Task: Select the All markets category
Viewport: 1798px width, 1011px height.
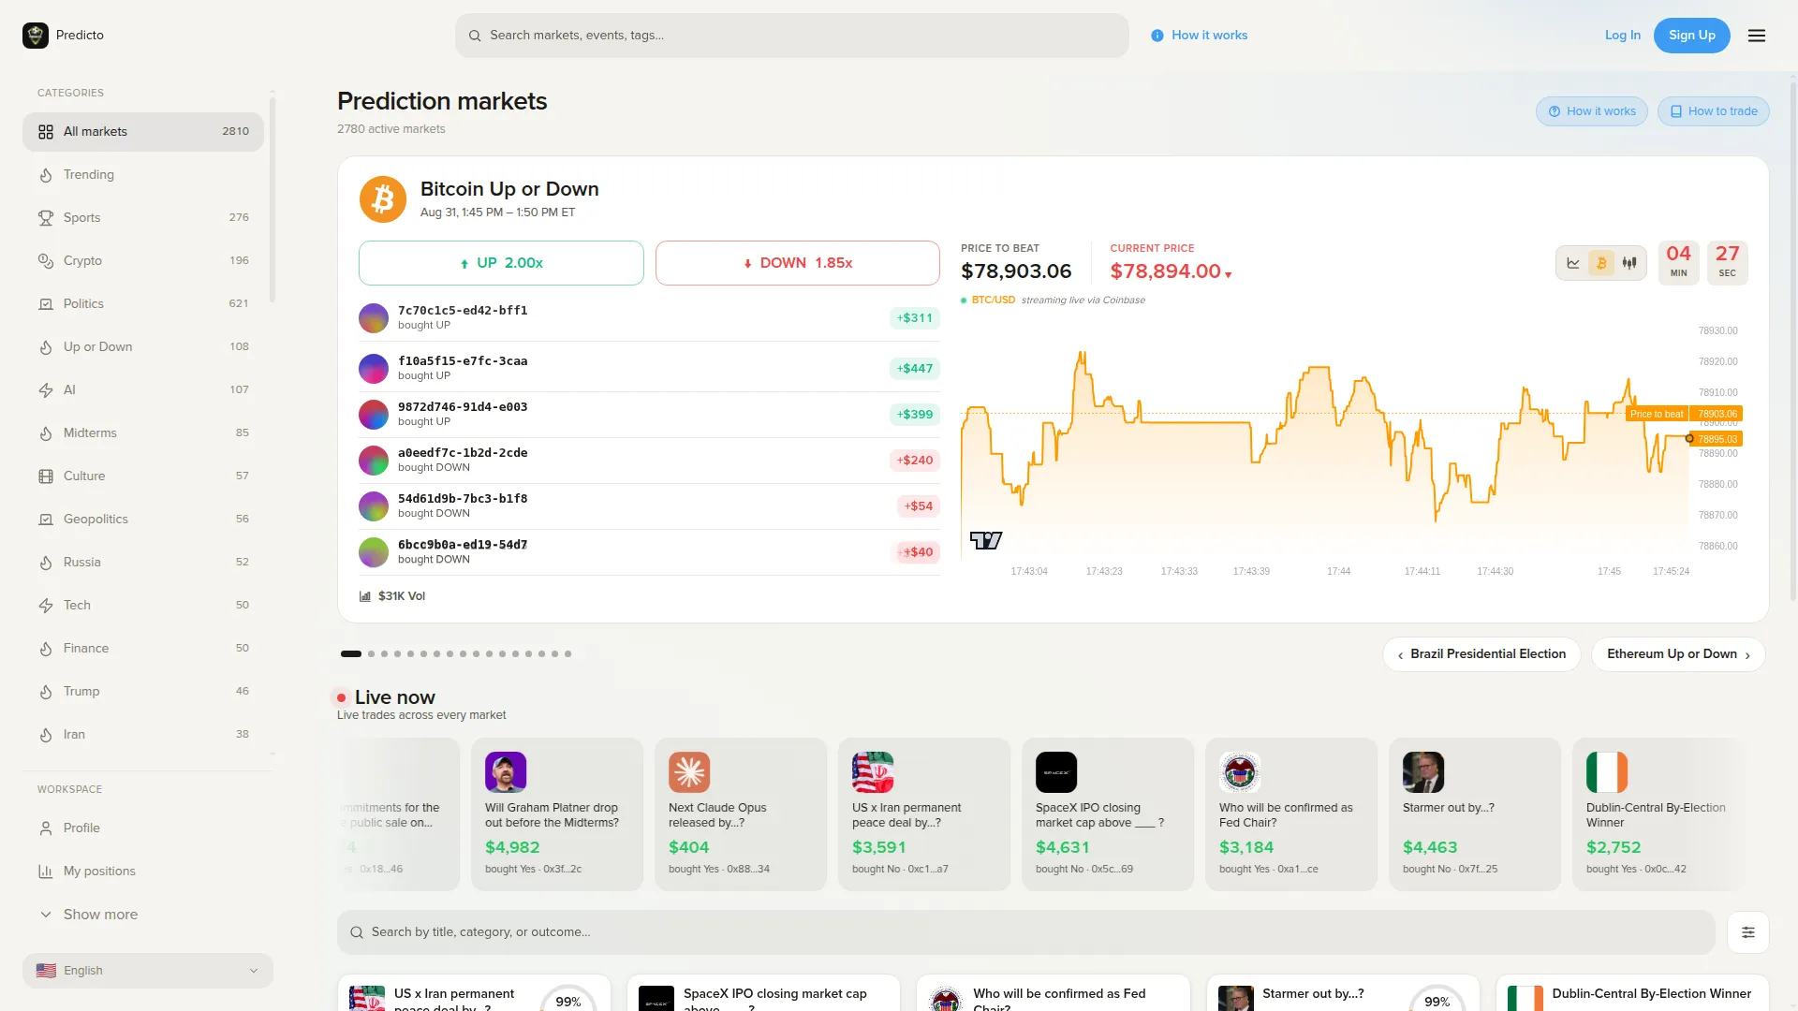Action: (143, 132)
